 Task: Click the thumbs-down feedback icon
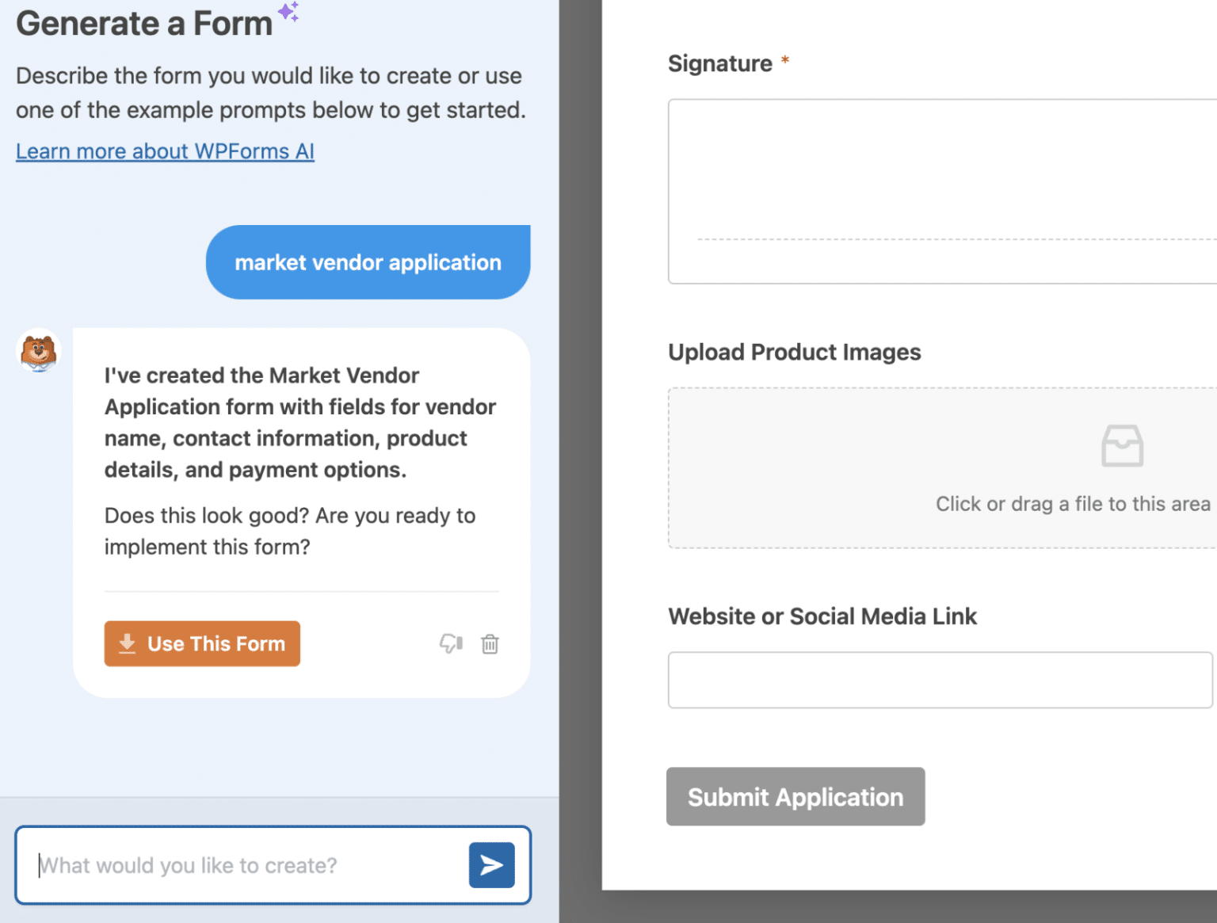(450, 644)
